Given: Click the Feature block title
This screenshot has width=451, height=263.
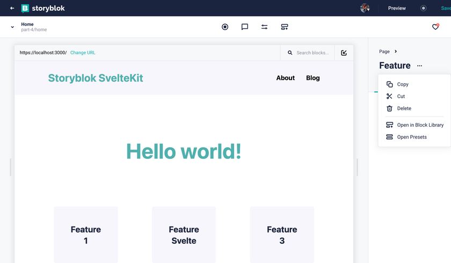Looking at the screenshot, I should [395, 65].
